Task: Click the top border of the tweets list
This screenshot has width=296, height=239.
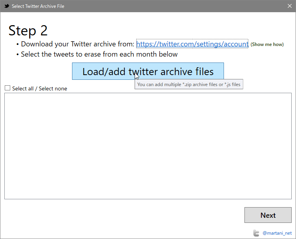Action: 148,93
